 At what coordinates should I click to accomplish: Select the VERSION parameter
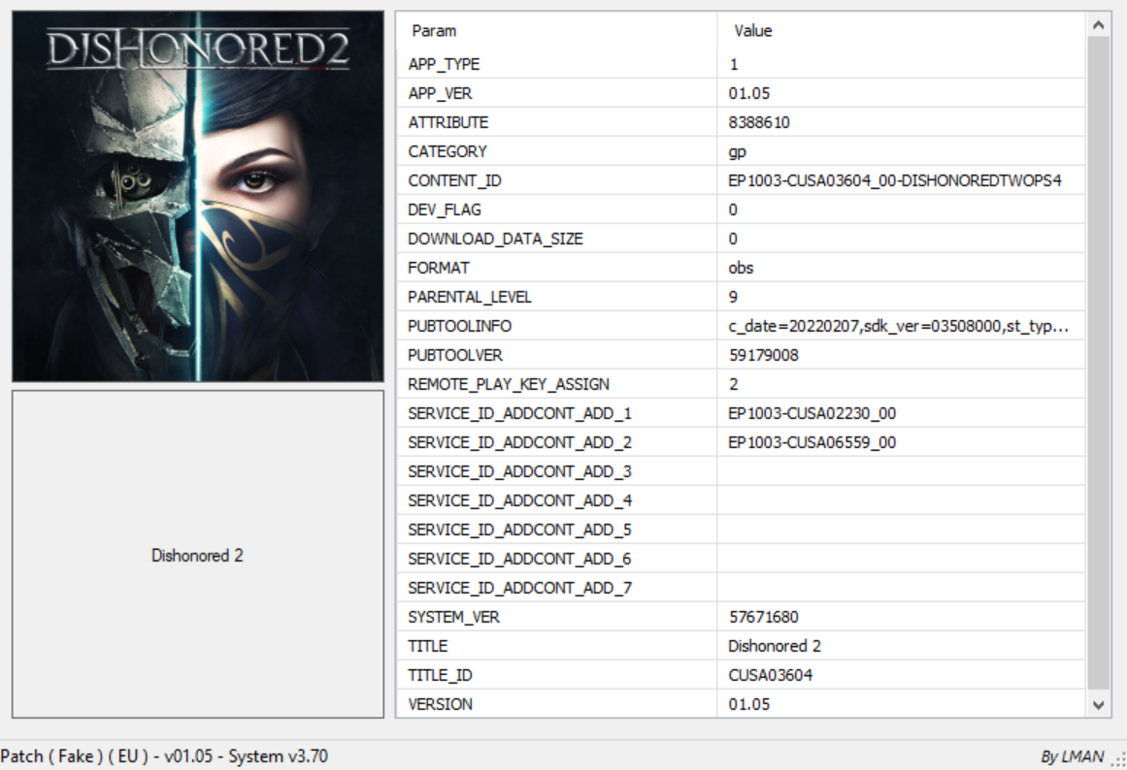[x=440, y=705]
